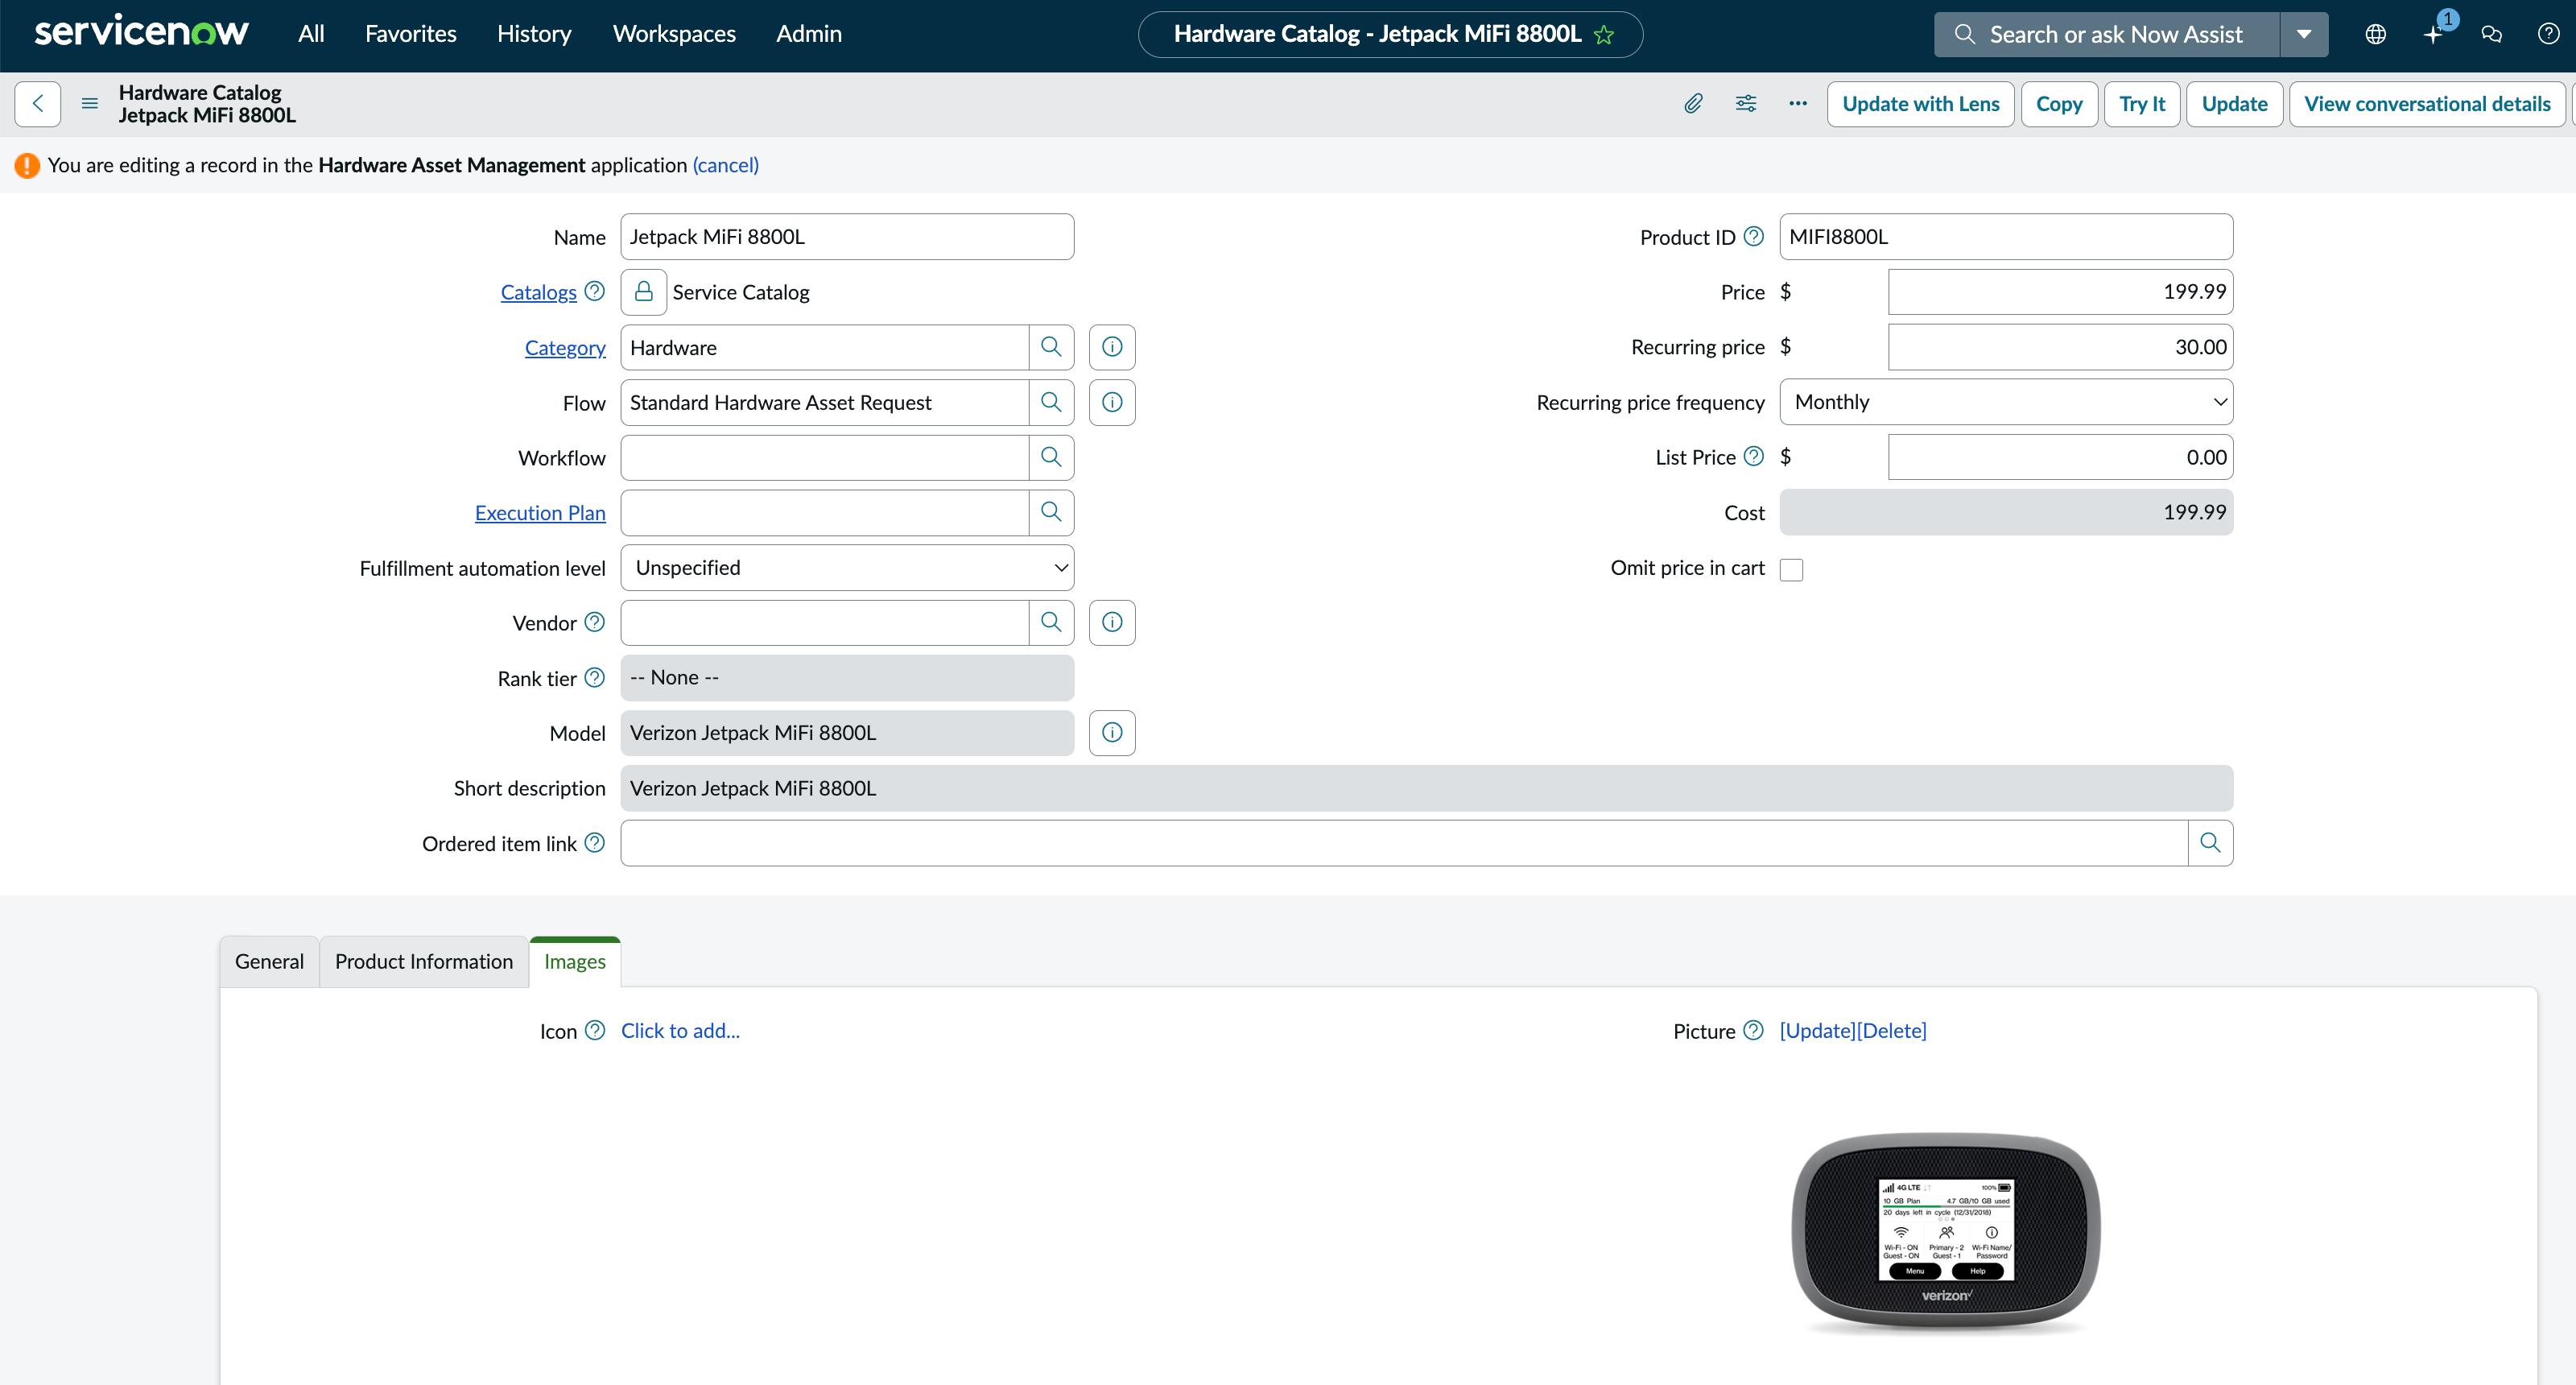Show help for List Price field

point(1754,456)
